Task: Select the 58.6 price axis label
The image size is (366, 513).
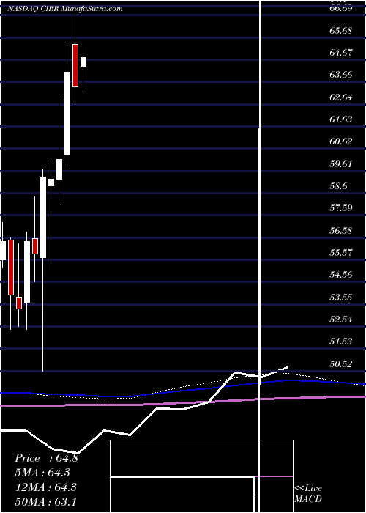Action: 338,186
